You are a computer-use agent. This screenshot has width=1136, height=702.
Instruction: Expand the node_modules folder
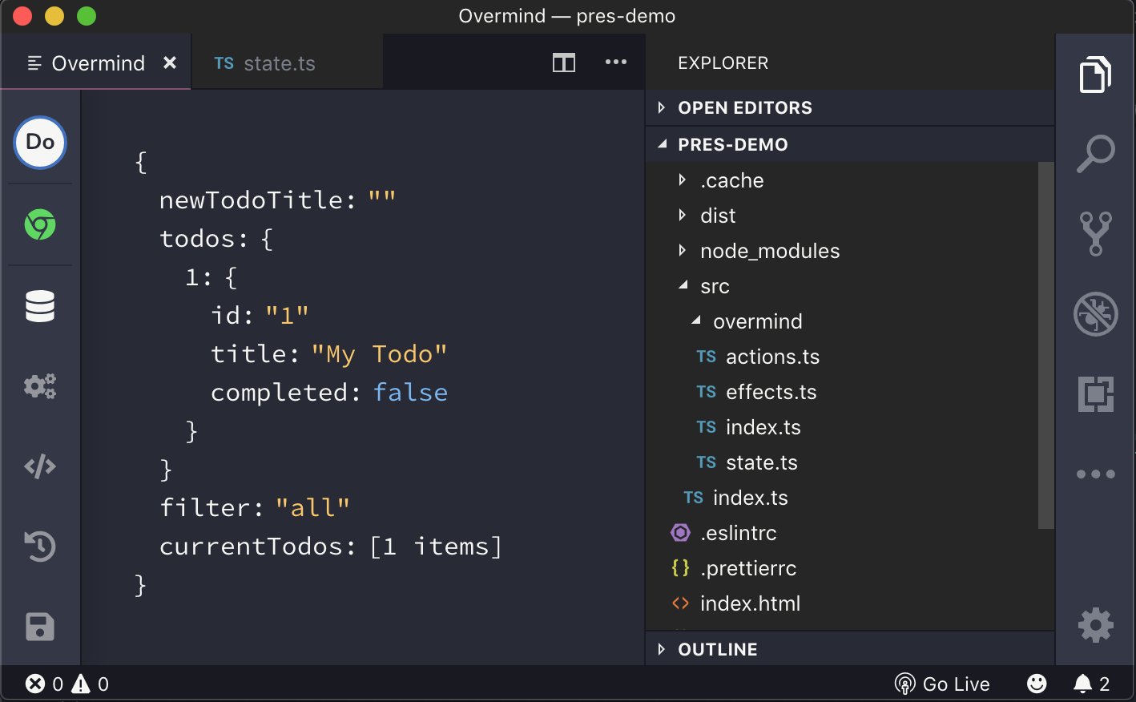click(x=842, y=251)
